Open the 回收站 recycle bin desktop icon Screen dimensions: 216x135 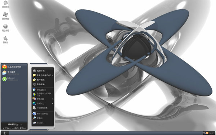click(5, 40)
